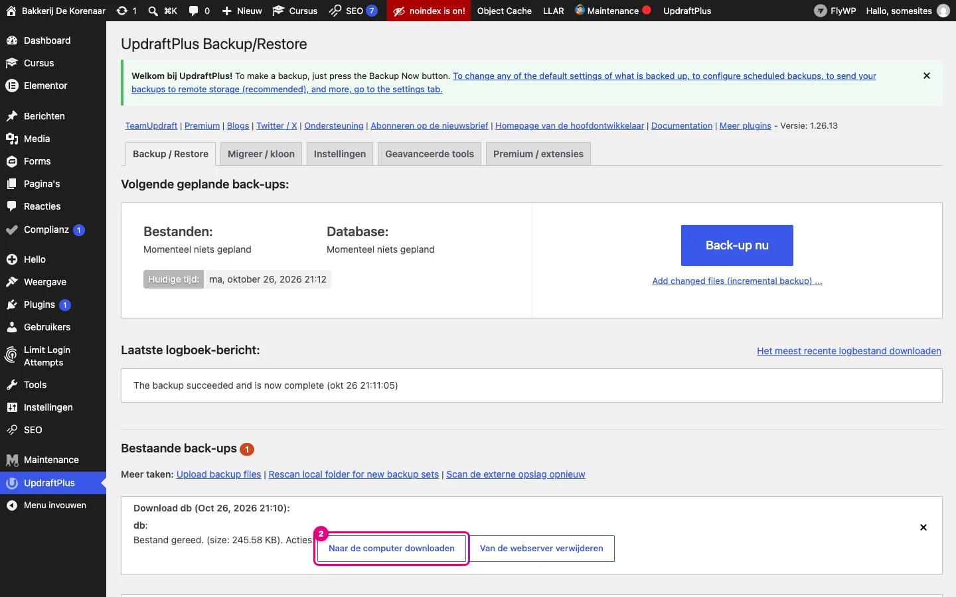Screen dimensions: 956x597
Task: Open the Premium / extensies tab
Action: coord(538,154)
